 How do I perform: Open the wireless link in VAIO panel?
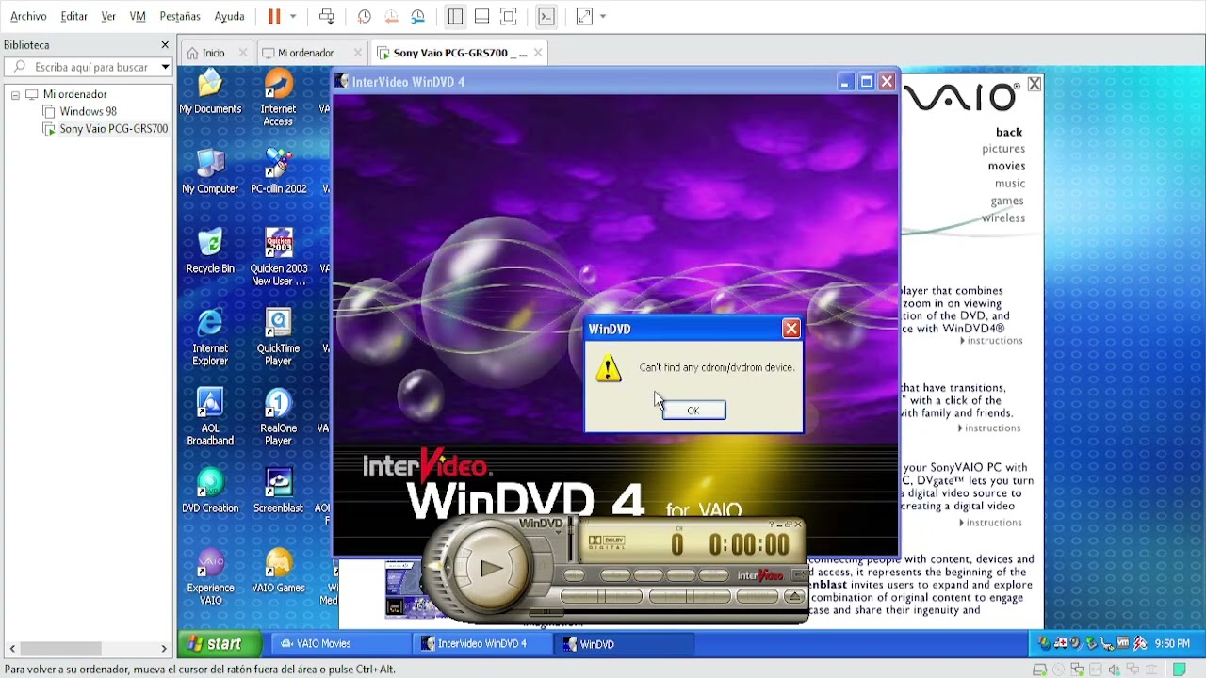click(x=1003, y=218)
